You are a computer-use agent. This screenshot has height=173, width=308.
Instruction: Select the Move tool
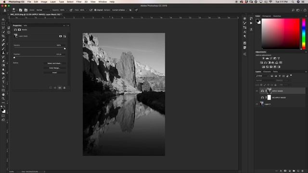click(3, 19)
